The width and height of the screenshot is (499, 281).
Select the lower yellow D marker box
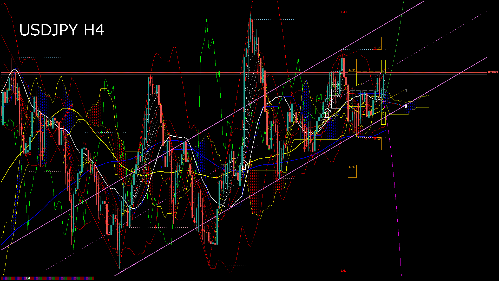[x=383, y=113]
